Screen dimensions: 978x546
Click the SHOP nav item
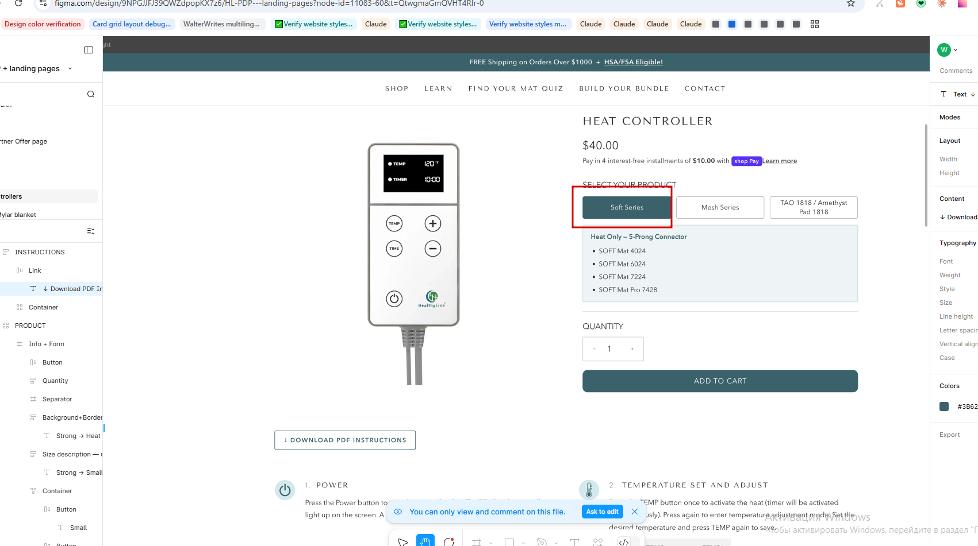coord(397,88)
